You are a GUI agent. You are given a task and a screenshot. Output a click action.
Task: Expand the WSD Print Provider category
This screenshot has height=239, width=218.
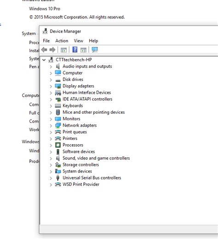tap(51, 185)
